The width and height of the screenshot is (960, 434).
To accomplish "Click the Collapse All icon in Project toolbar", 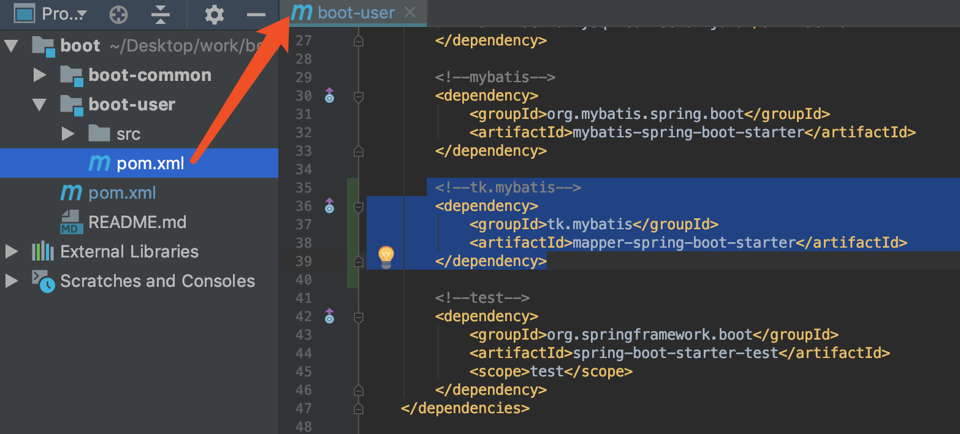I will [x=160, y=13].
